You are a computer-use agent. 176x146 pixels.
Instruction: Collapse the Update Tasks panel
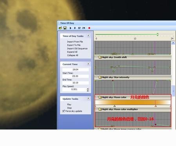click(x=88, y=98)
